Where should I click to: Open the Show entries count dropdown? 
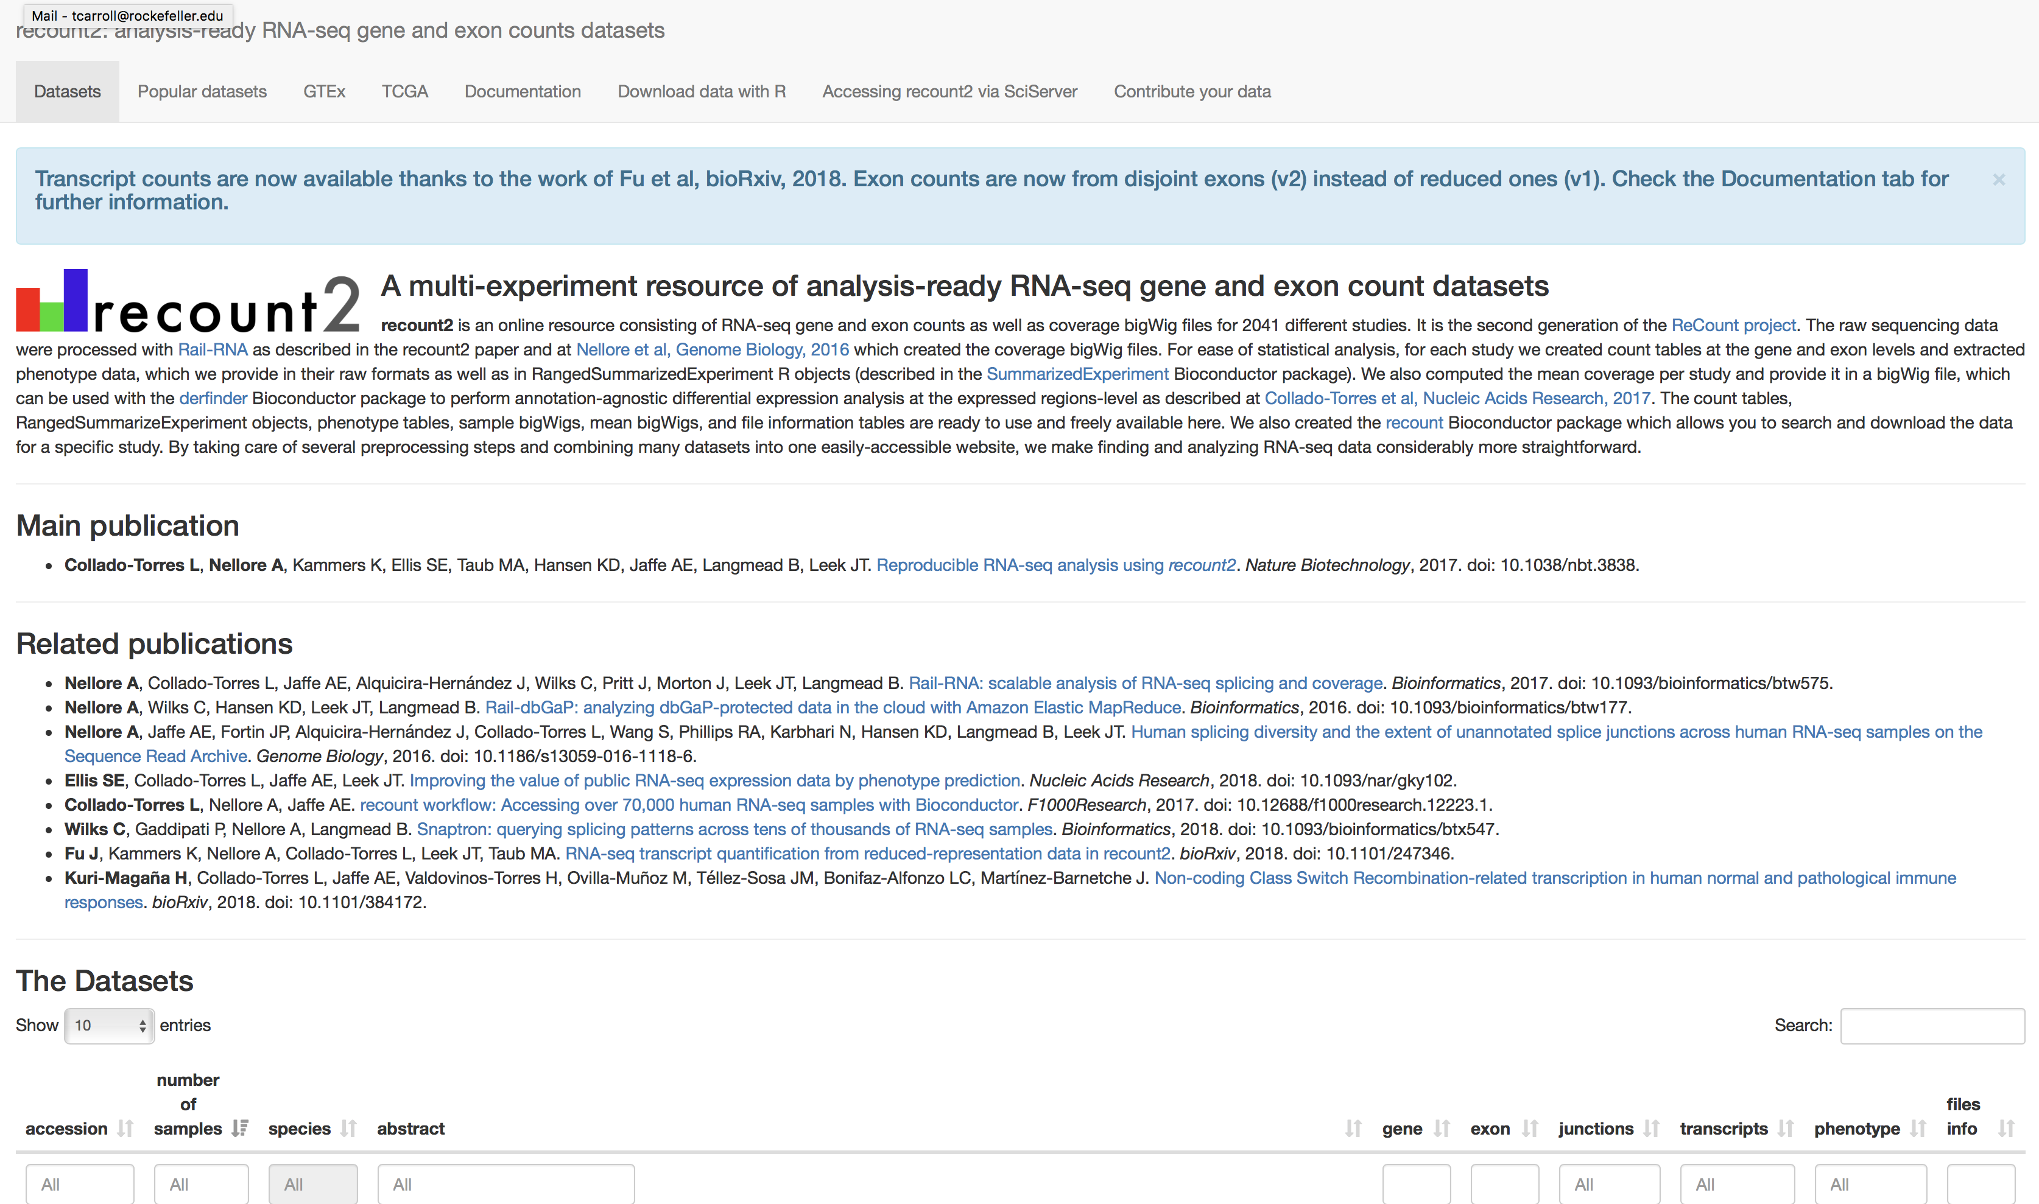[x=110, y=1026]
